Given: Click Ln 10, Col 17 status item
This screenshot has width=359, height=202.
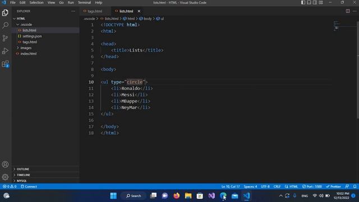Looking at the screenshot, I should click(231, 186).
